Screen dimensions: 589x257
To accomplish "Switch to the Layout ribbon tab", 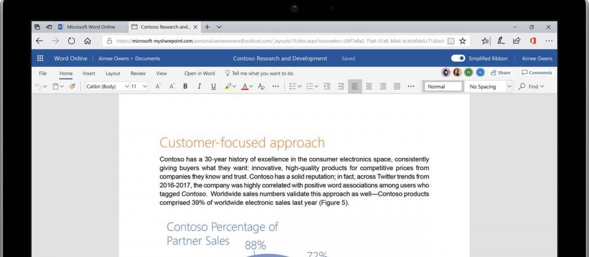I will coord(113,73).
